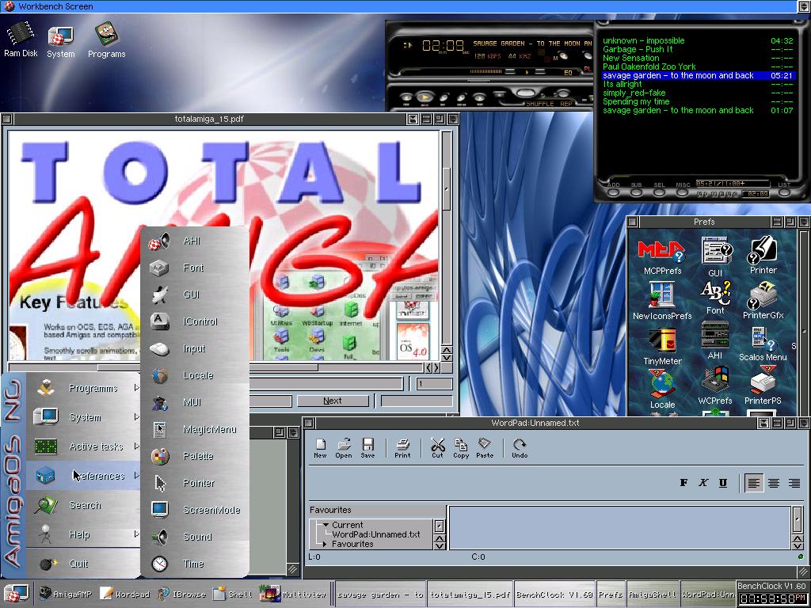Viewport: 811px width, 608px height.
Task: Click inside the WordPad text editing area
Action: tap(619, 527)
